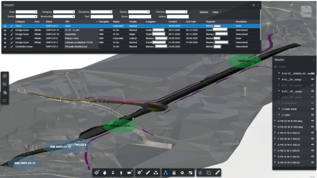
Task: Click the Refresh button
Action: click(204, 12)
